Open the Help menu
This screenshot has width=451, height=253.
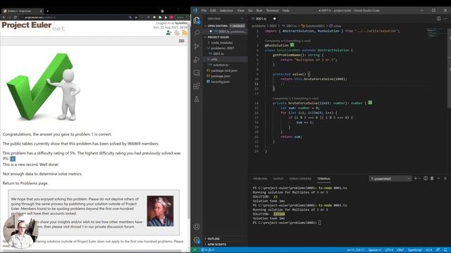point(285,11)
